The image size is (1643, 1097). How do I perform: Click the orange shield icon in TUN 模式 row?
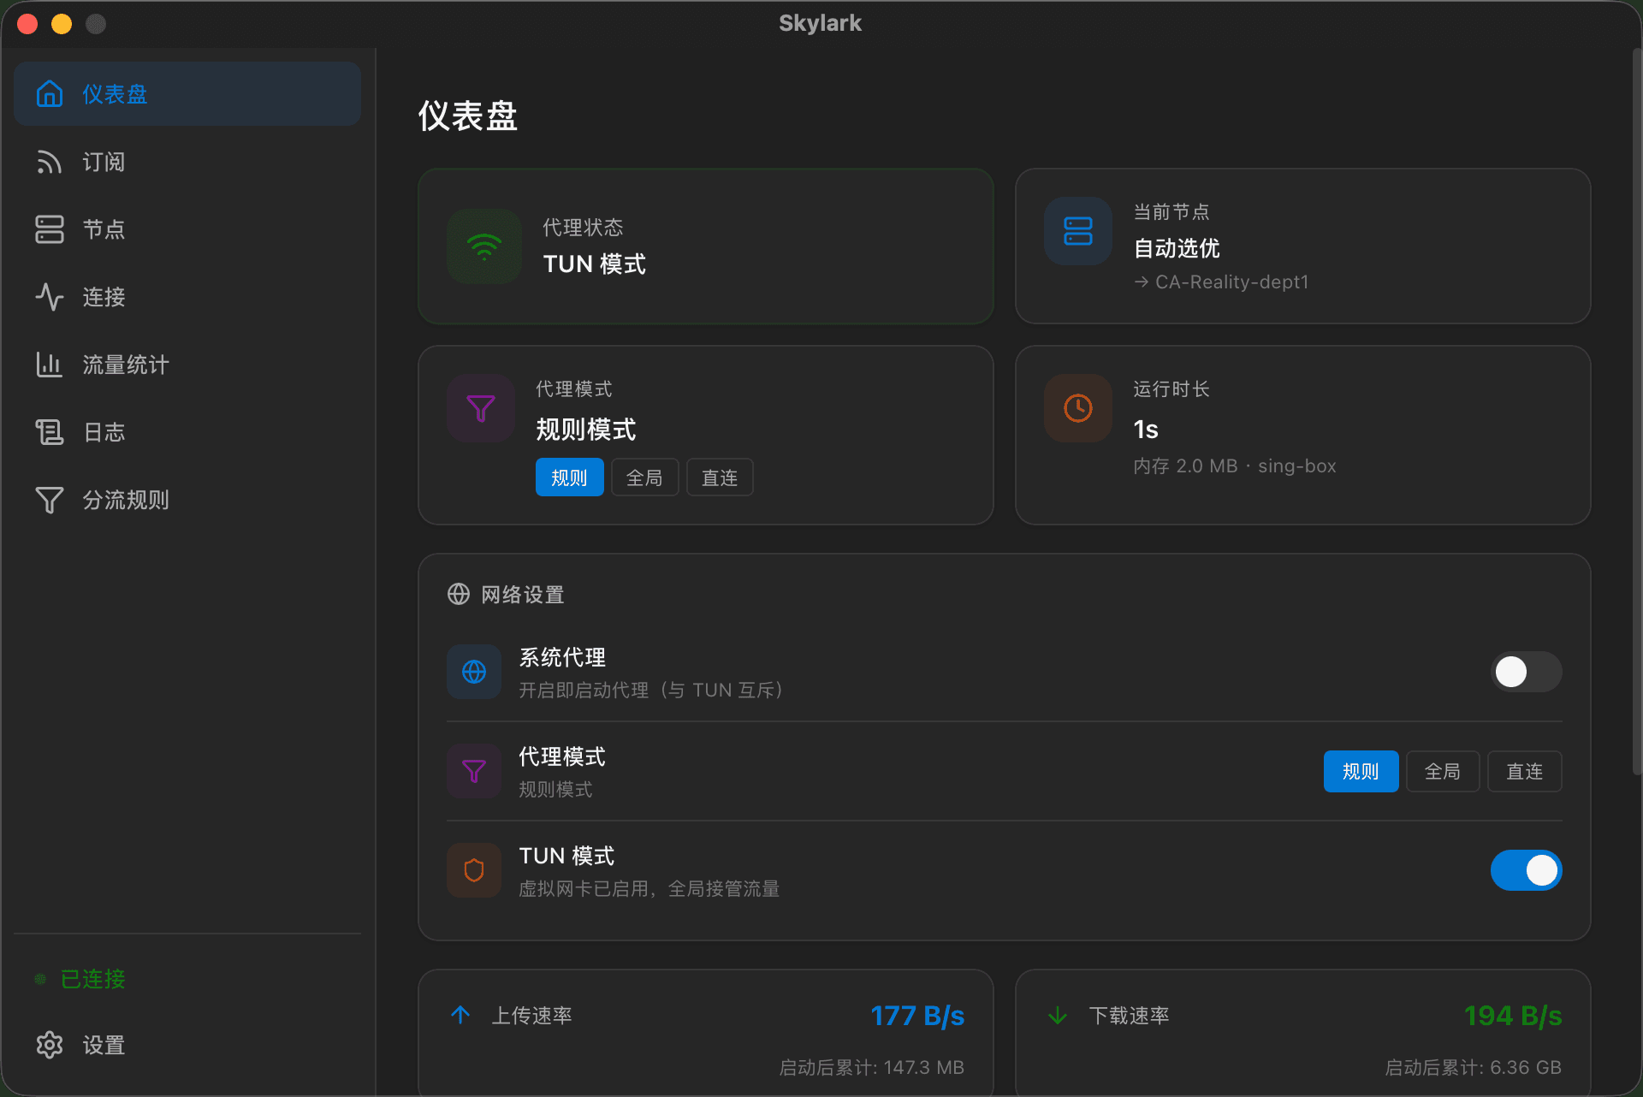474,870
